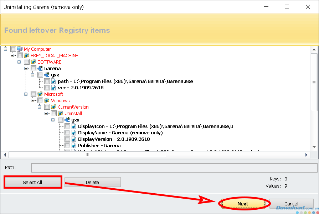Select the 'DisplayName - Garena (remove only)' text
Image resolution: width=319 pixels, height=214 pixels.
click(x=120, y=133)
